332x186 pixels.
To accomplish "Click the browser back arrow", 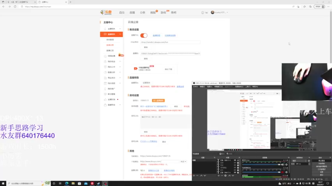I will pyautogui.click(x=3, y=7).
